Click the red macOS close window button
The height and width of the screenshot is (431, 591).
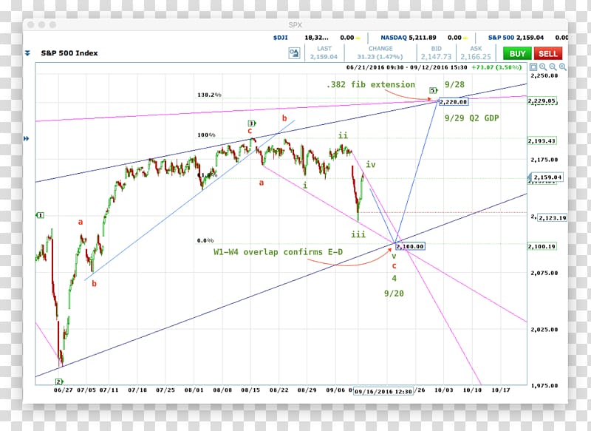[x=30, y=24]
